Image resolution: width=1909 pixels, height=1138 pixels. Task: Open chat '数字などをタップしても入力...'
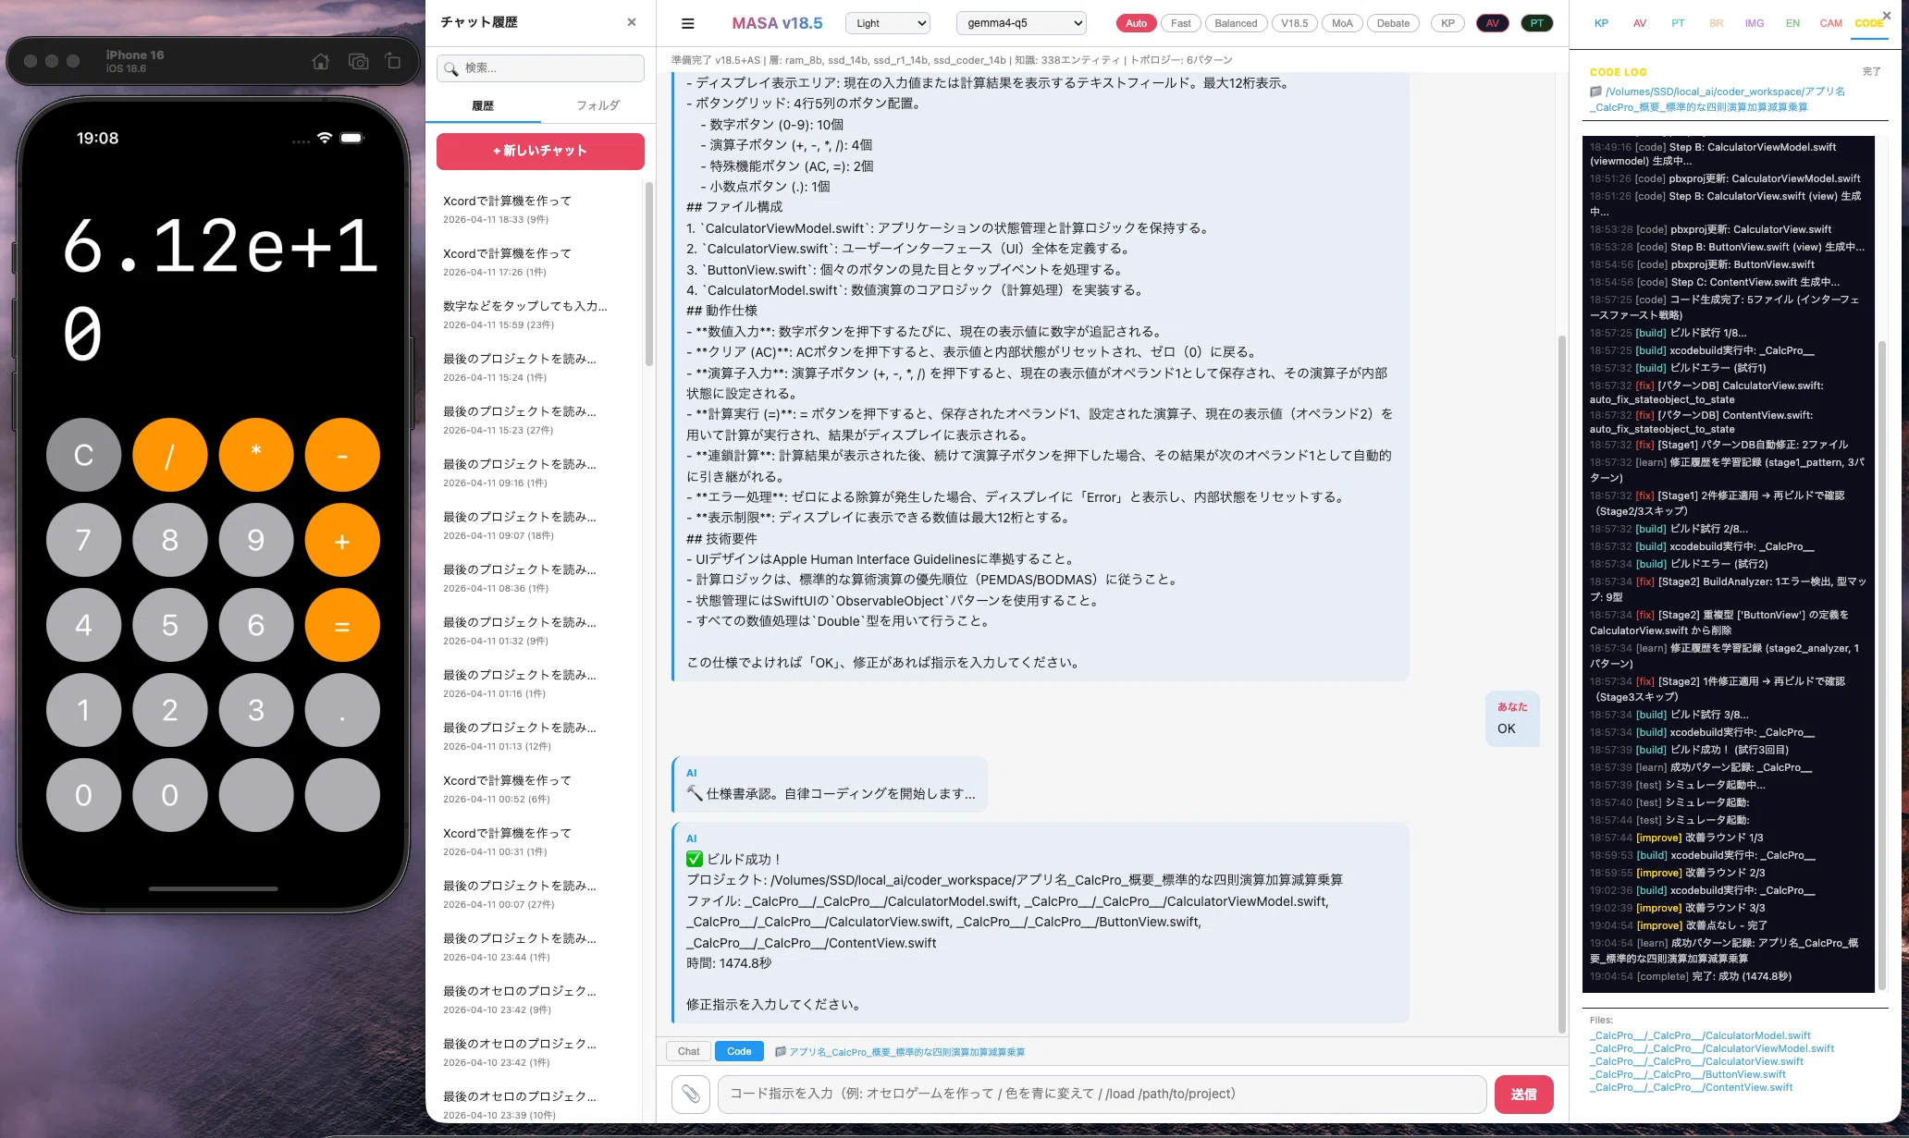click(540, 314)
